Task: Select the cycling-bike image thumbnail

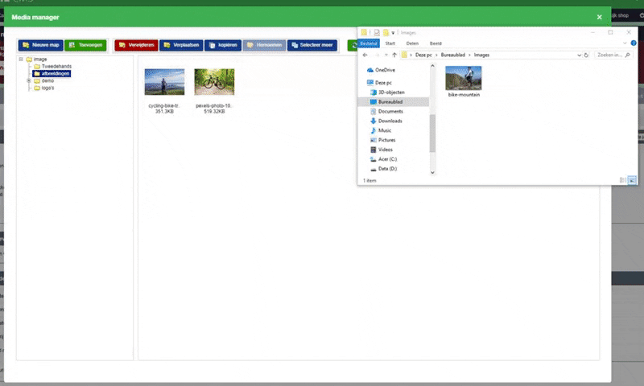Action: [164, 81]
